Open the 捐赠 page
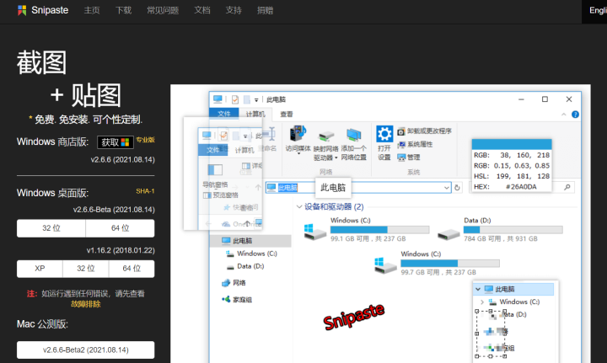607x363 pixels. (x=266, y=10)
